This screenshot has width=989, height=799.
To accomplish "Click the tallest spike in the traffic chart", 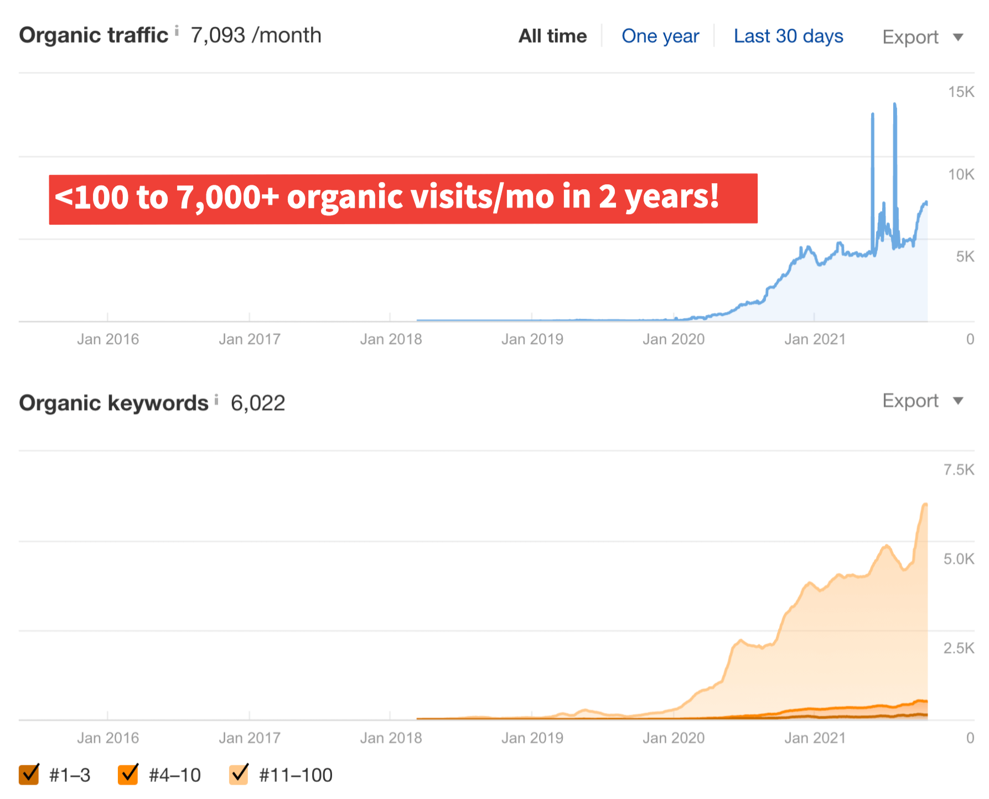I will (894, 105).
